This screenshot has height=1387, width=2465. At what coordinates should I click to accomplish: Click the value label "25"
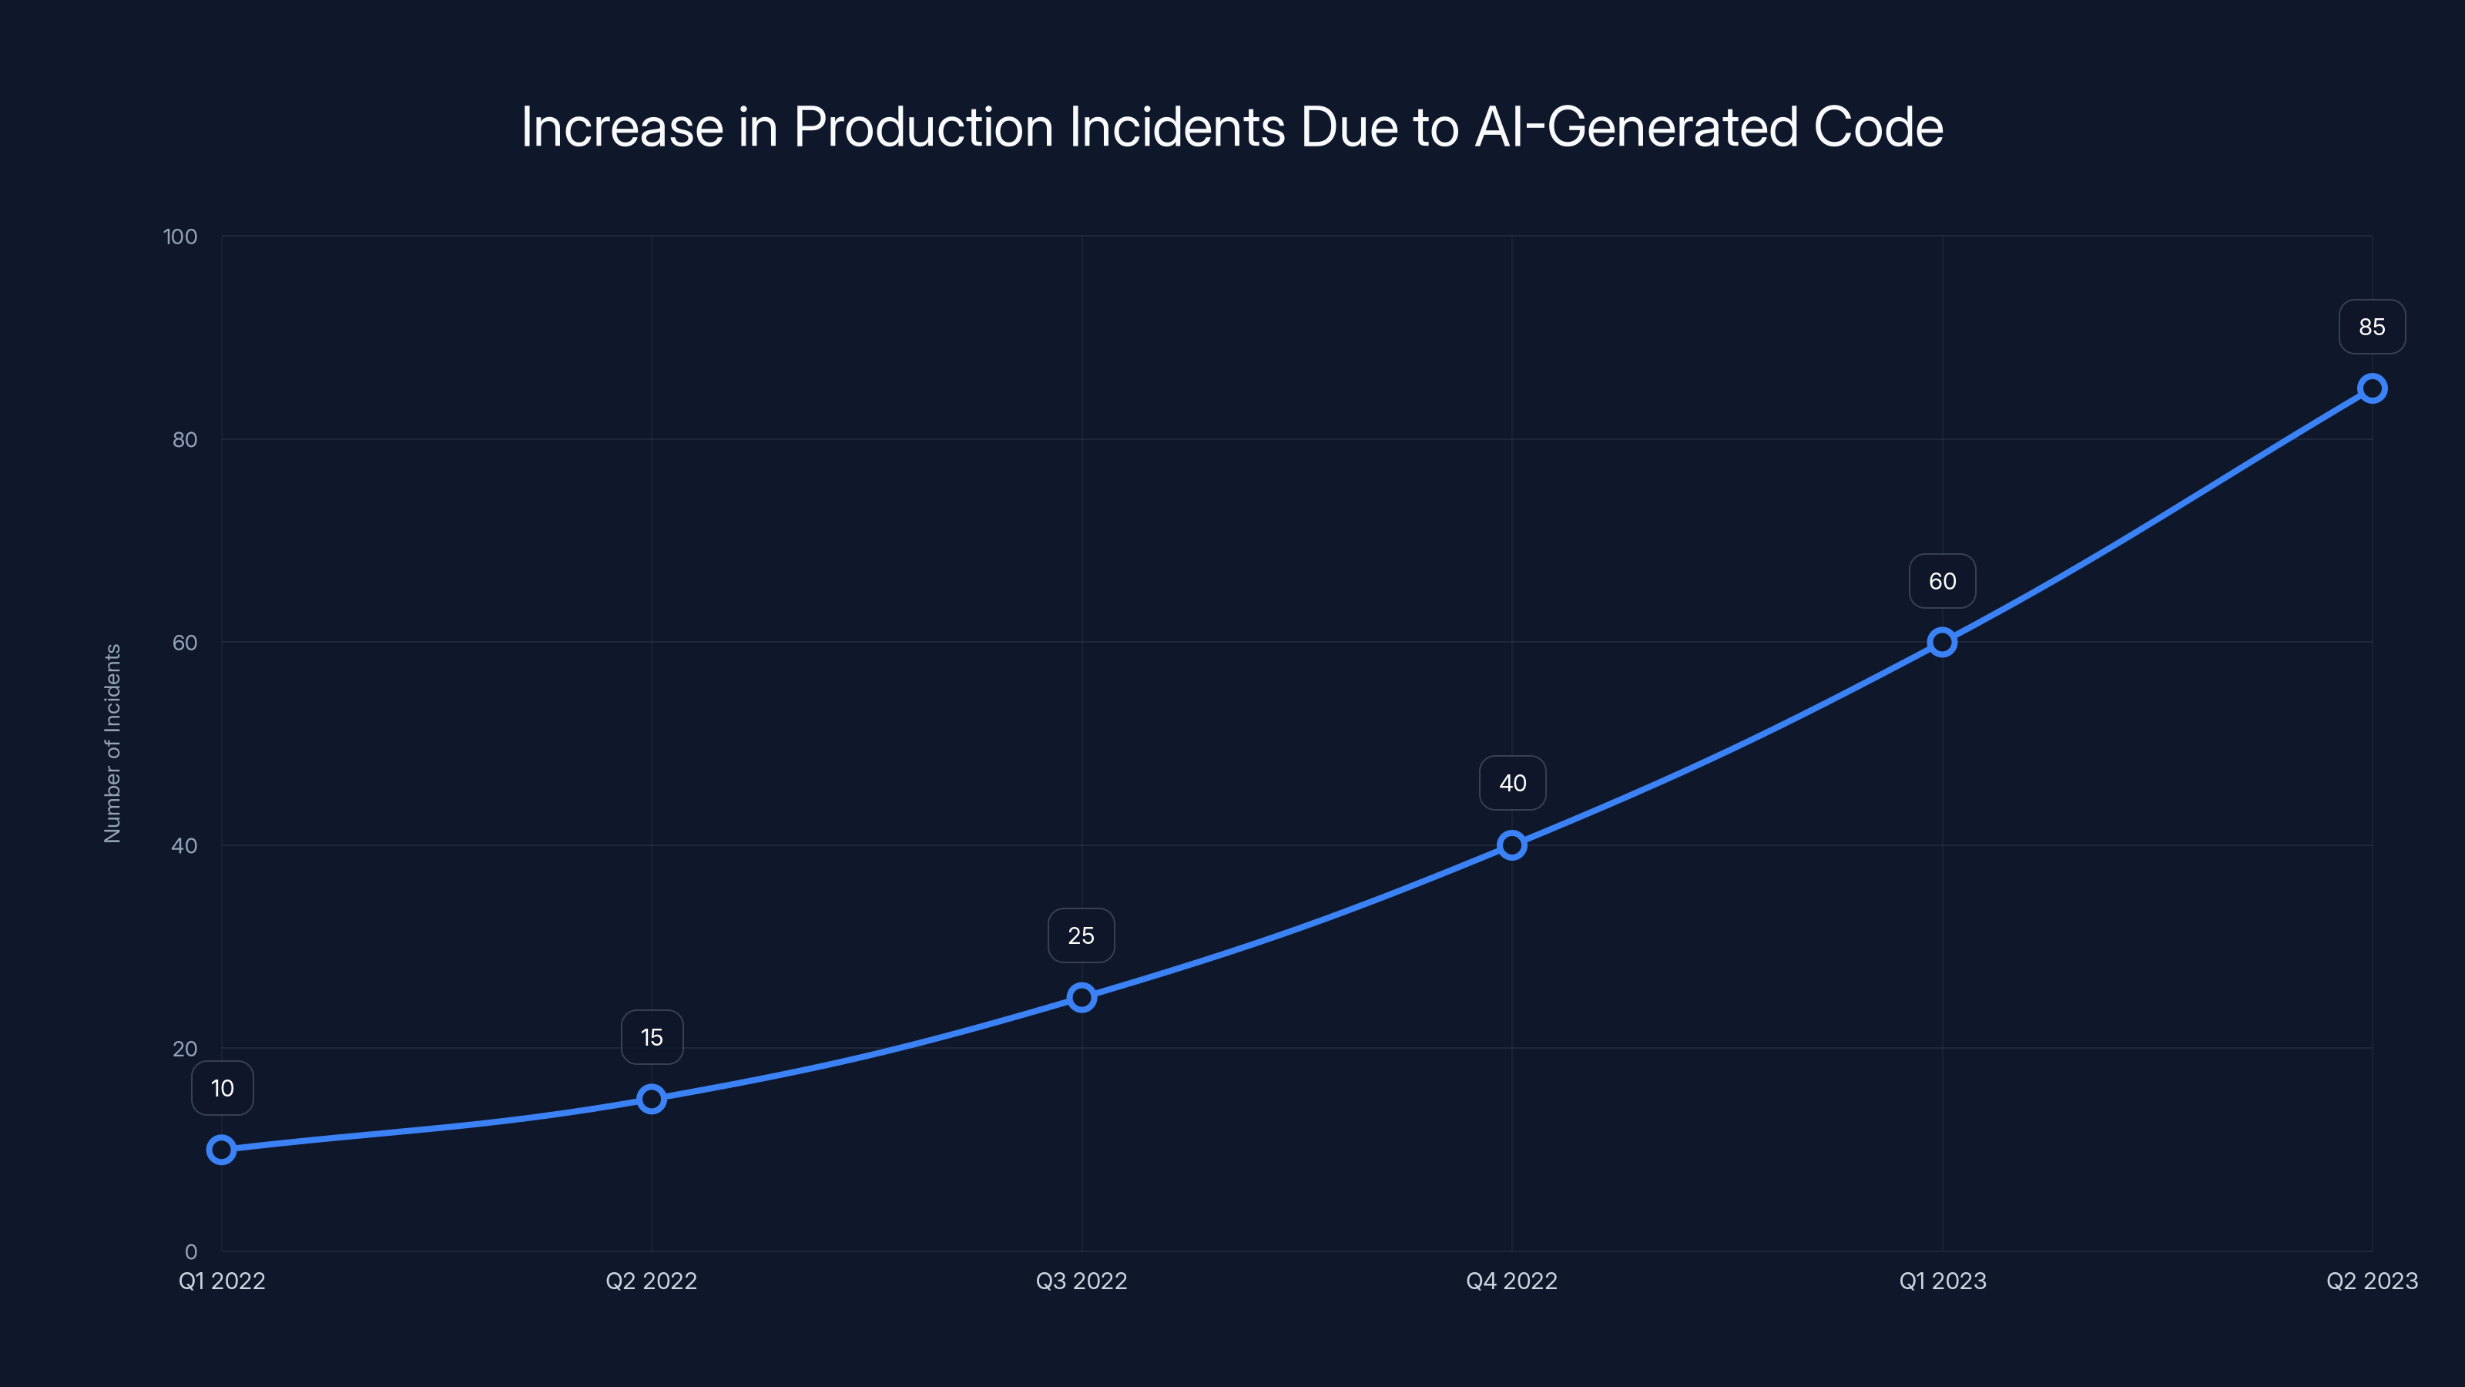1082,936
